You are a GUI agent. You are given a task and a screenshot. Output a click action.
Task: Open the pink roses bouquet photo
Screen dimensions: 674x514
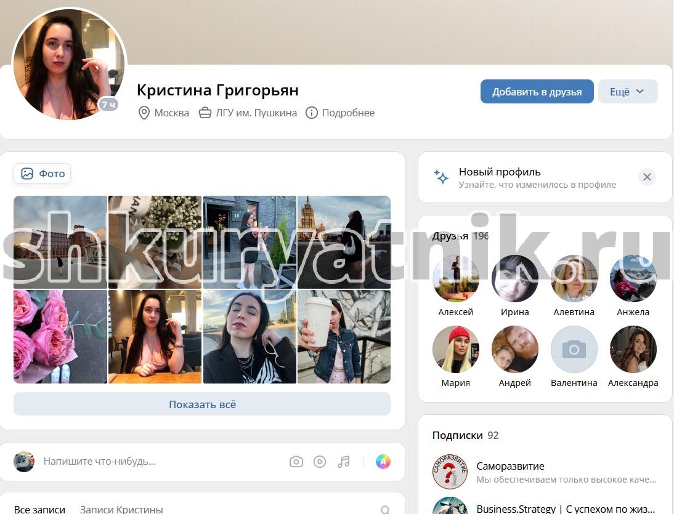[60, 337]
